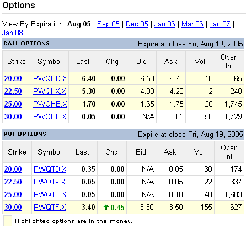Click the Options page heading

click(x=19, y=5)
